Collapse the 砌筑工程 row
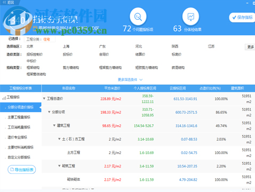Image resolution: width=255 pixels, height=192 pixels. tap(59, 166)
